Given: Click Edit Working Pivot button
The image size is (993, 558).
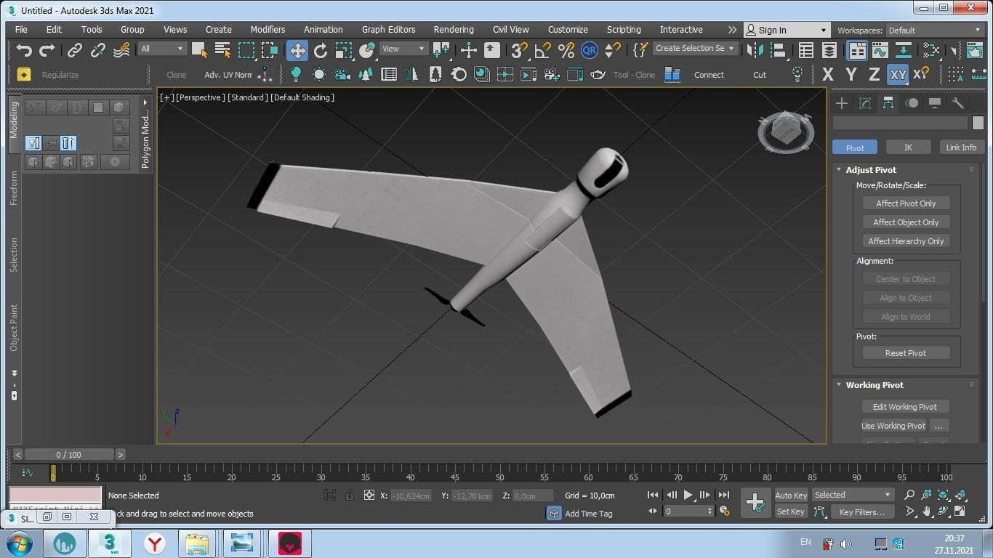Looking at the screenshot, I should pos(905,407).
